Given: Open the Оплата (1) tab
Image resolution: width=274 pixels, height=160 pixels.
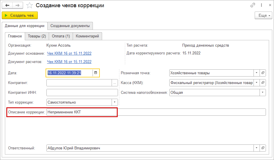Looking at the screenshot, I should (x=61, y=36).
